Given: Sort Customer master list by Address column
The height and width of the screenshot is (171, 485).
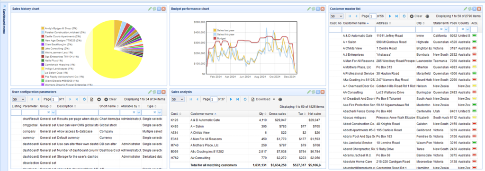Looking at the screenshot, I should [x=395, y=23].
